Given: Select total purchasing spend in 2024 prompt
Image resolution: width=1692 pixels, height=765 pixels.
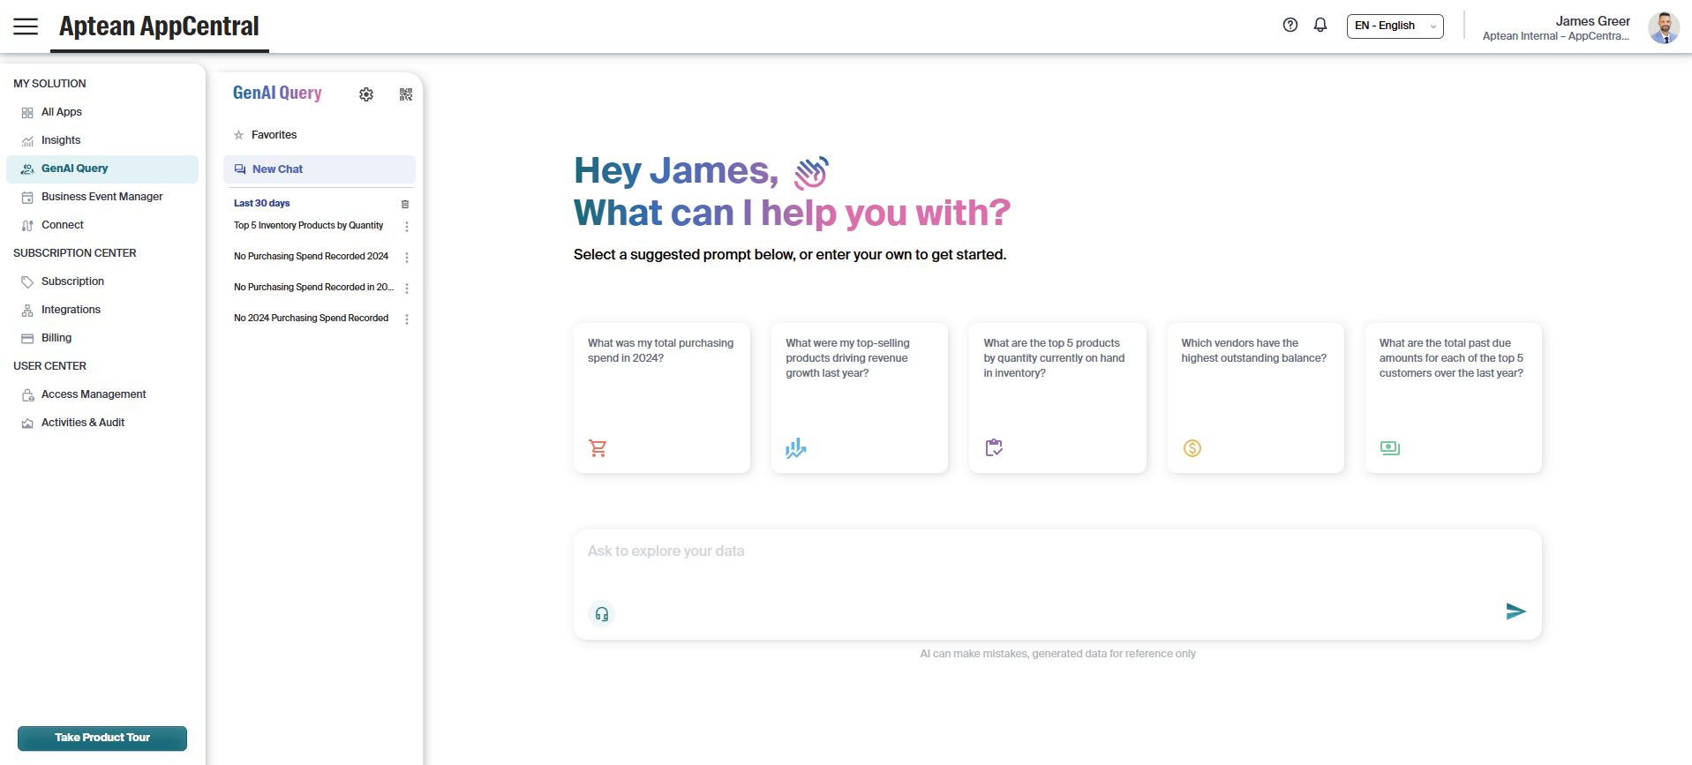Looking at the screenshot, I should (662, 397).
